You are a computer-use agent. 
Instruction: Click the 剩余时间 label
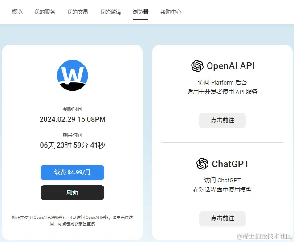coord(72,135)
